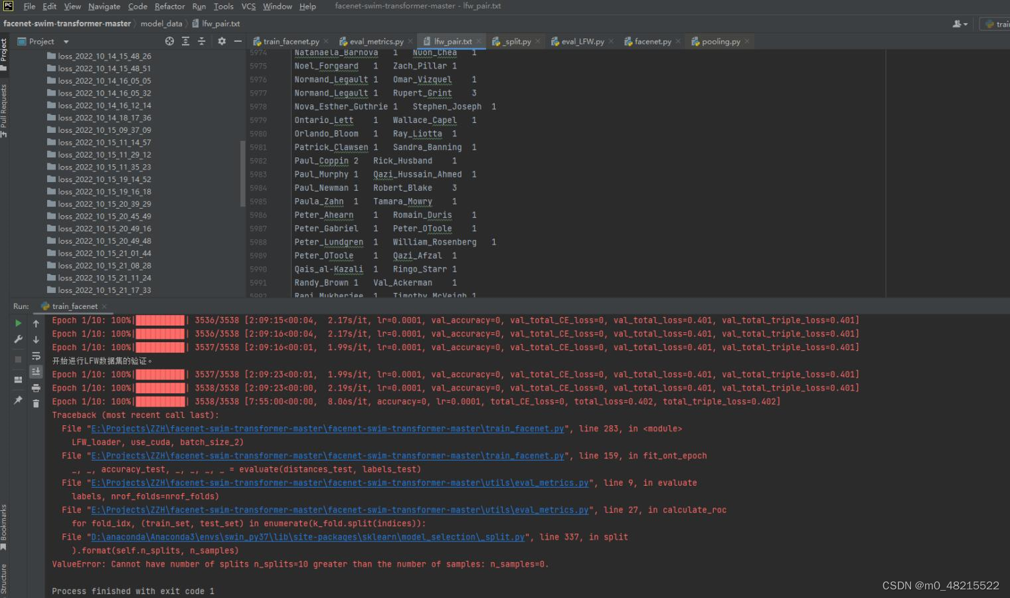
Task: Open the Edit menu
Action: tap(50, 6)
